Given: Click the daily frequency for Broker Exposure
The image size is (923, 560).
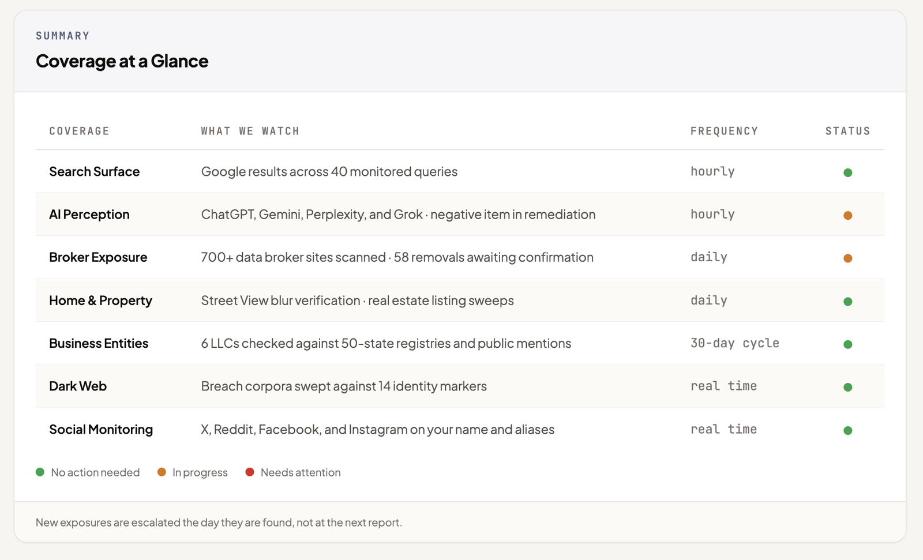Looking at the screenshot, I should (709, 257).
